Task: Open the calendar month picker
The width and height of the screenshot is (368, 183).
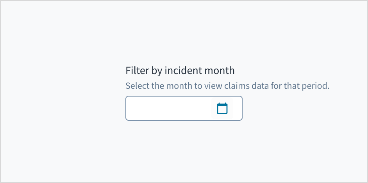Action: 222,108
